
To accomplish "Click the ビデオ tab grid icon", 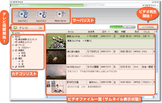I will point(13,33).
